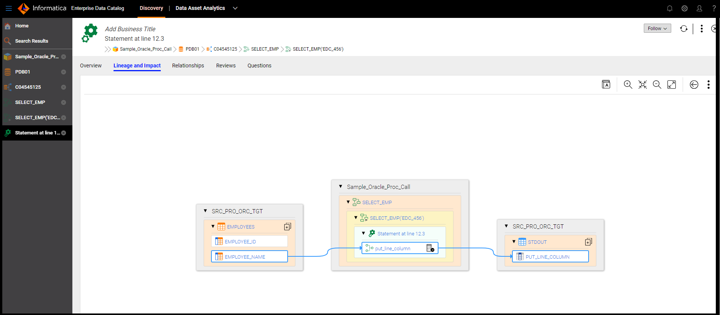Close the PDB01 sidebar entry

click(x=64, y=72)
